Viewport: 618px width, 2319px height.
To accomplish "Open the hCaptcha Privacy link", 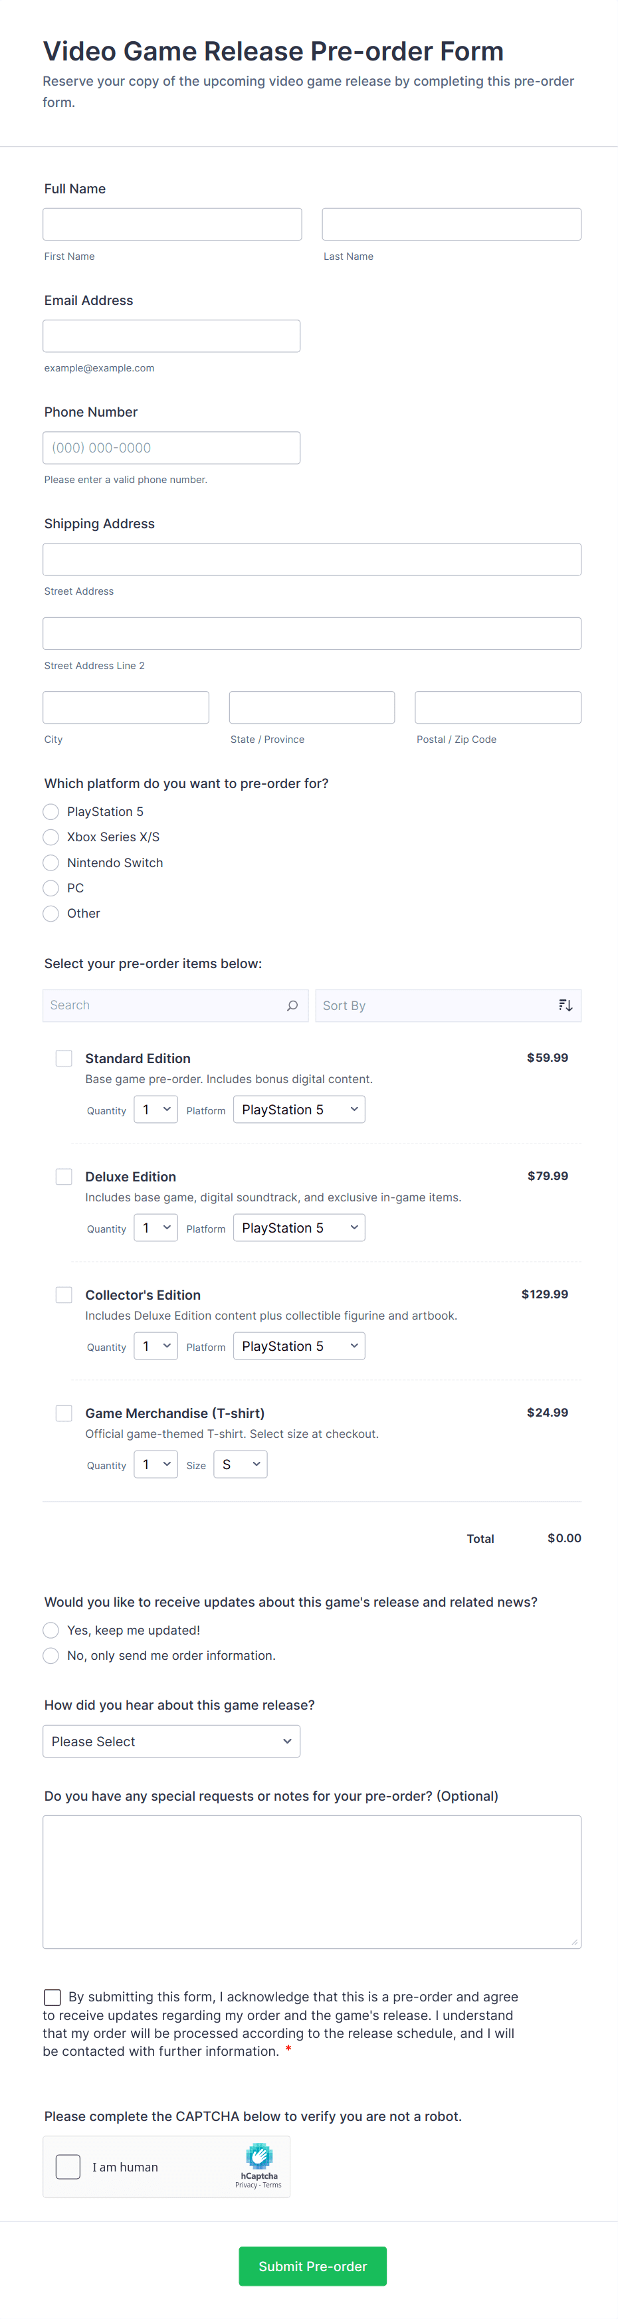I will tap(246, 2185).
